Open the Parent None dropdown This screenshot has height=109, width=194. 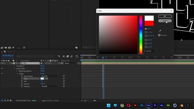pyautogui.click(x=71, y=63)
